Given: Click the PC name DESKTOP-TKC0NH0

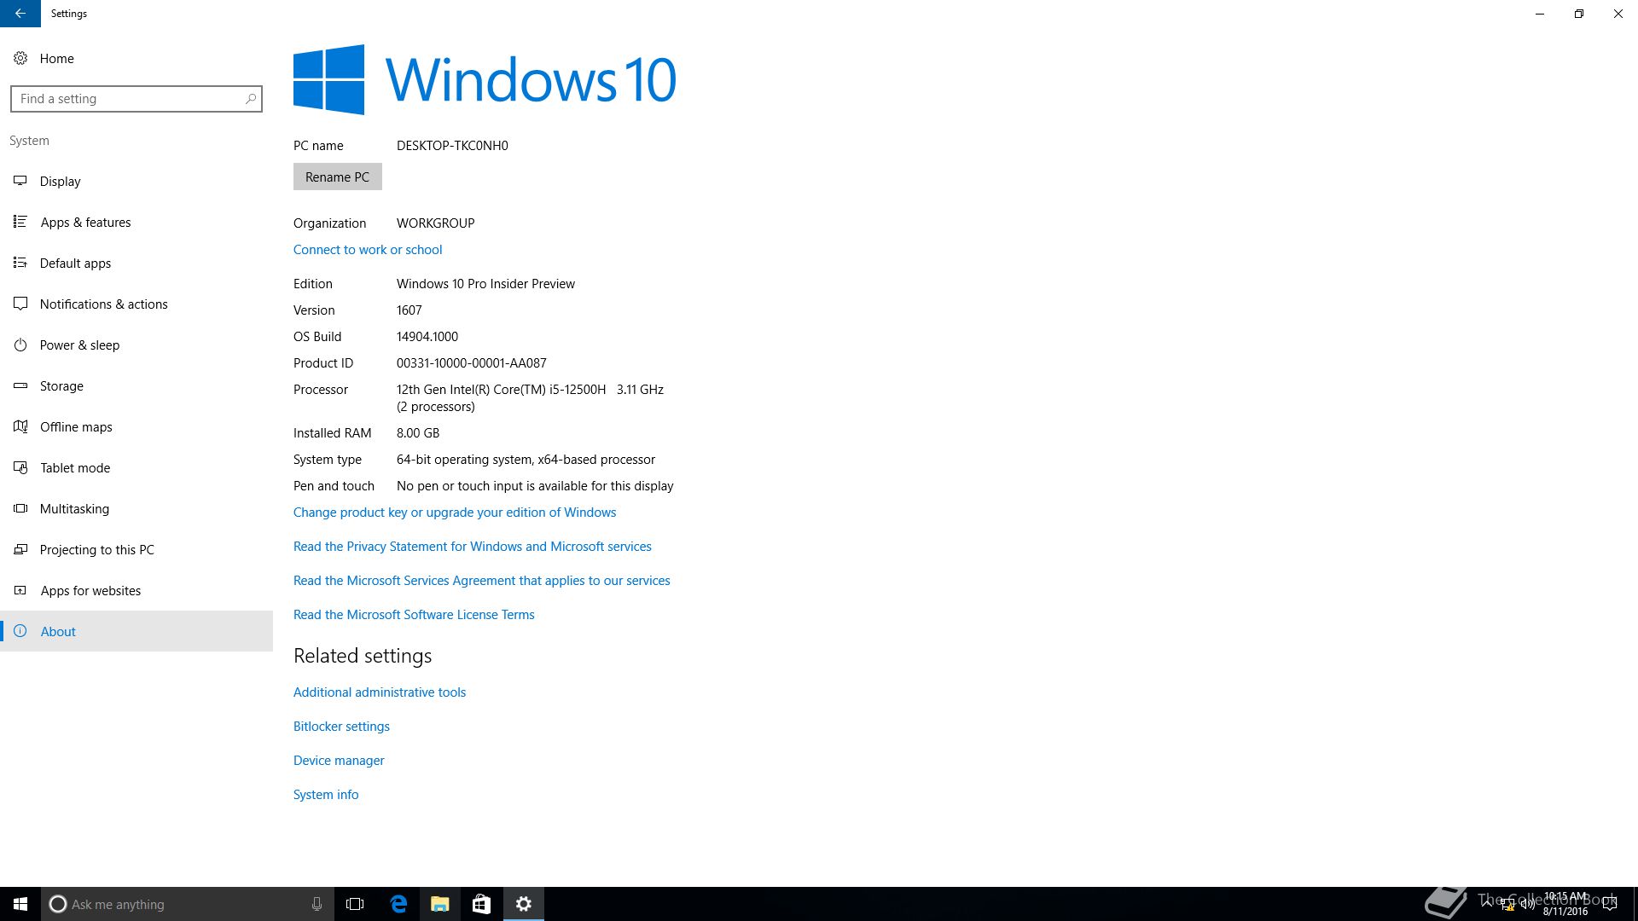Looking at the screenshot, I should (452, 146).
